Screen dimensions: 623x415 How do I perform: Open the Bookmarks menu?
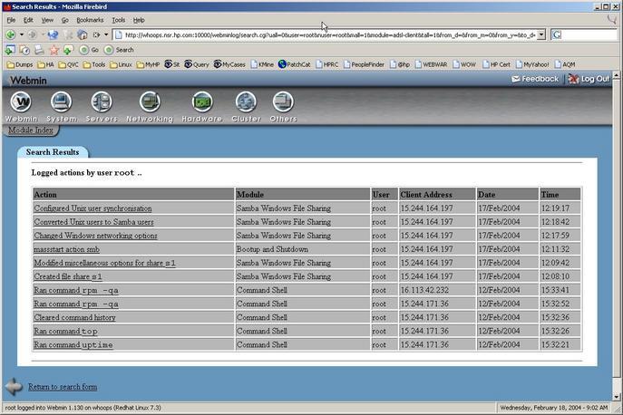[x=90, y=19]
